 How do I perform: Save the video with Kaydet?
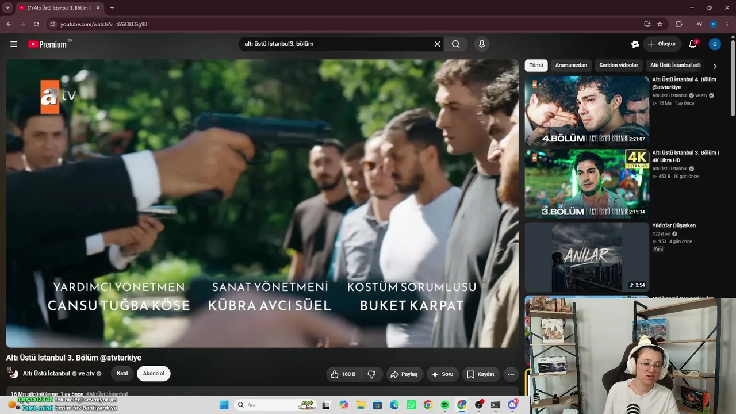(481, 374)
